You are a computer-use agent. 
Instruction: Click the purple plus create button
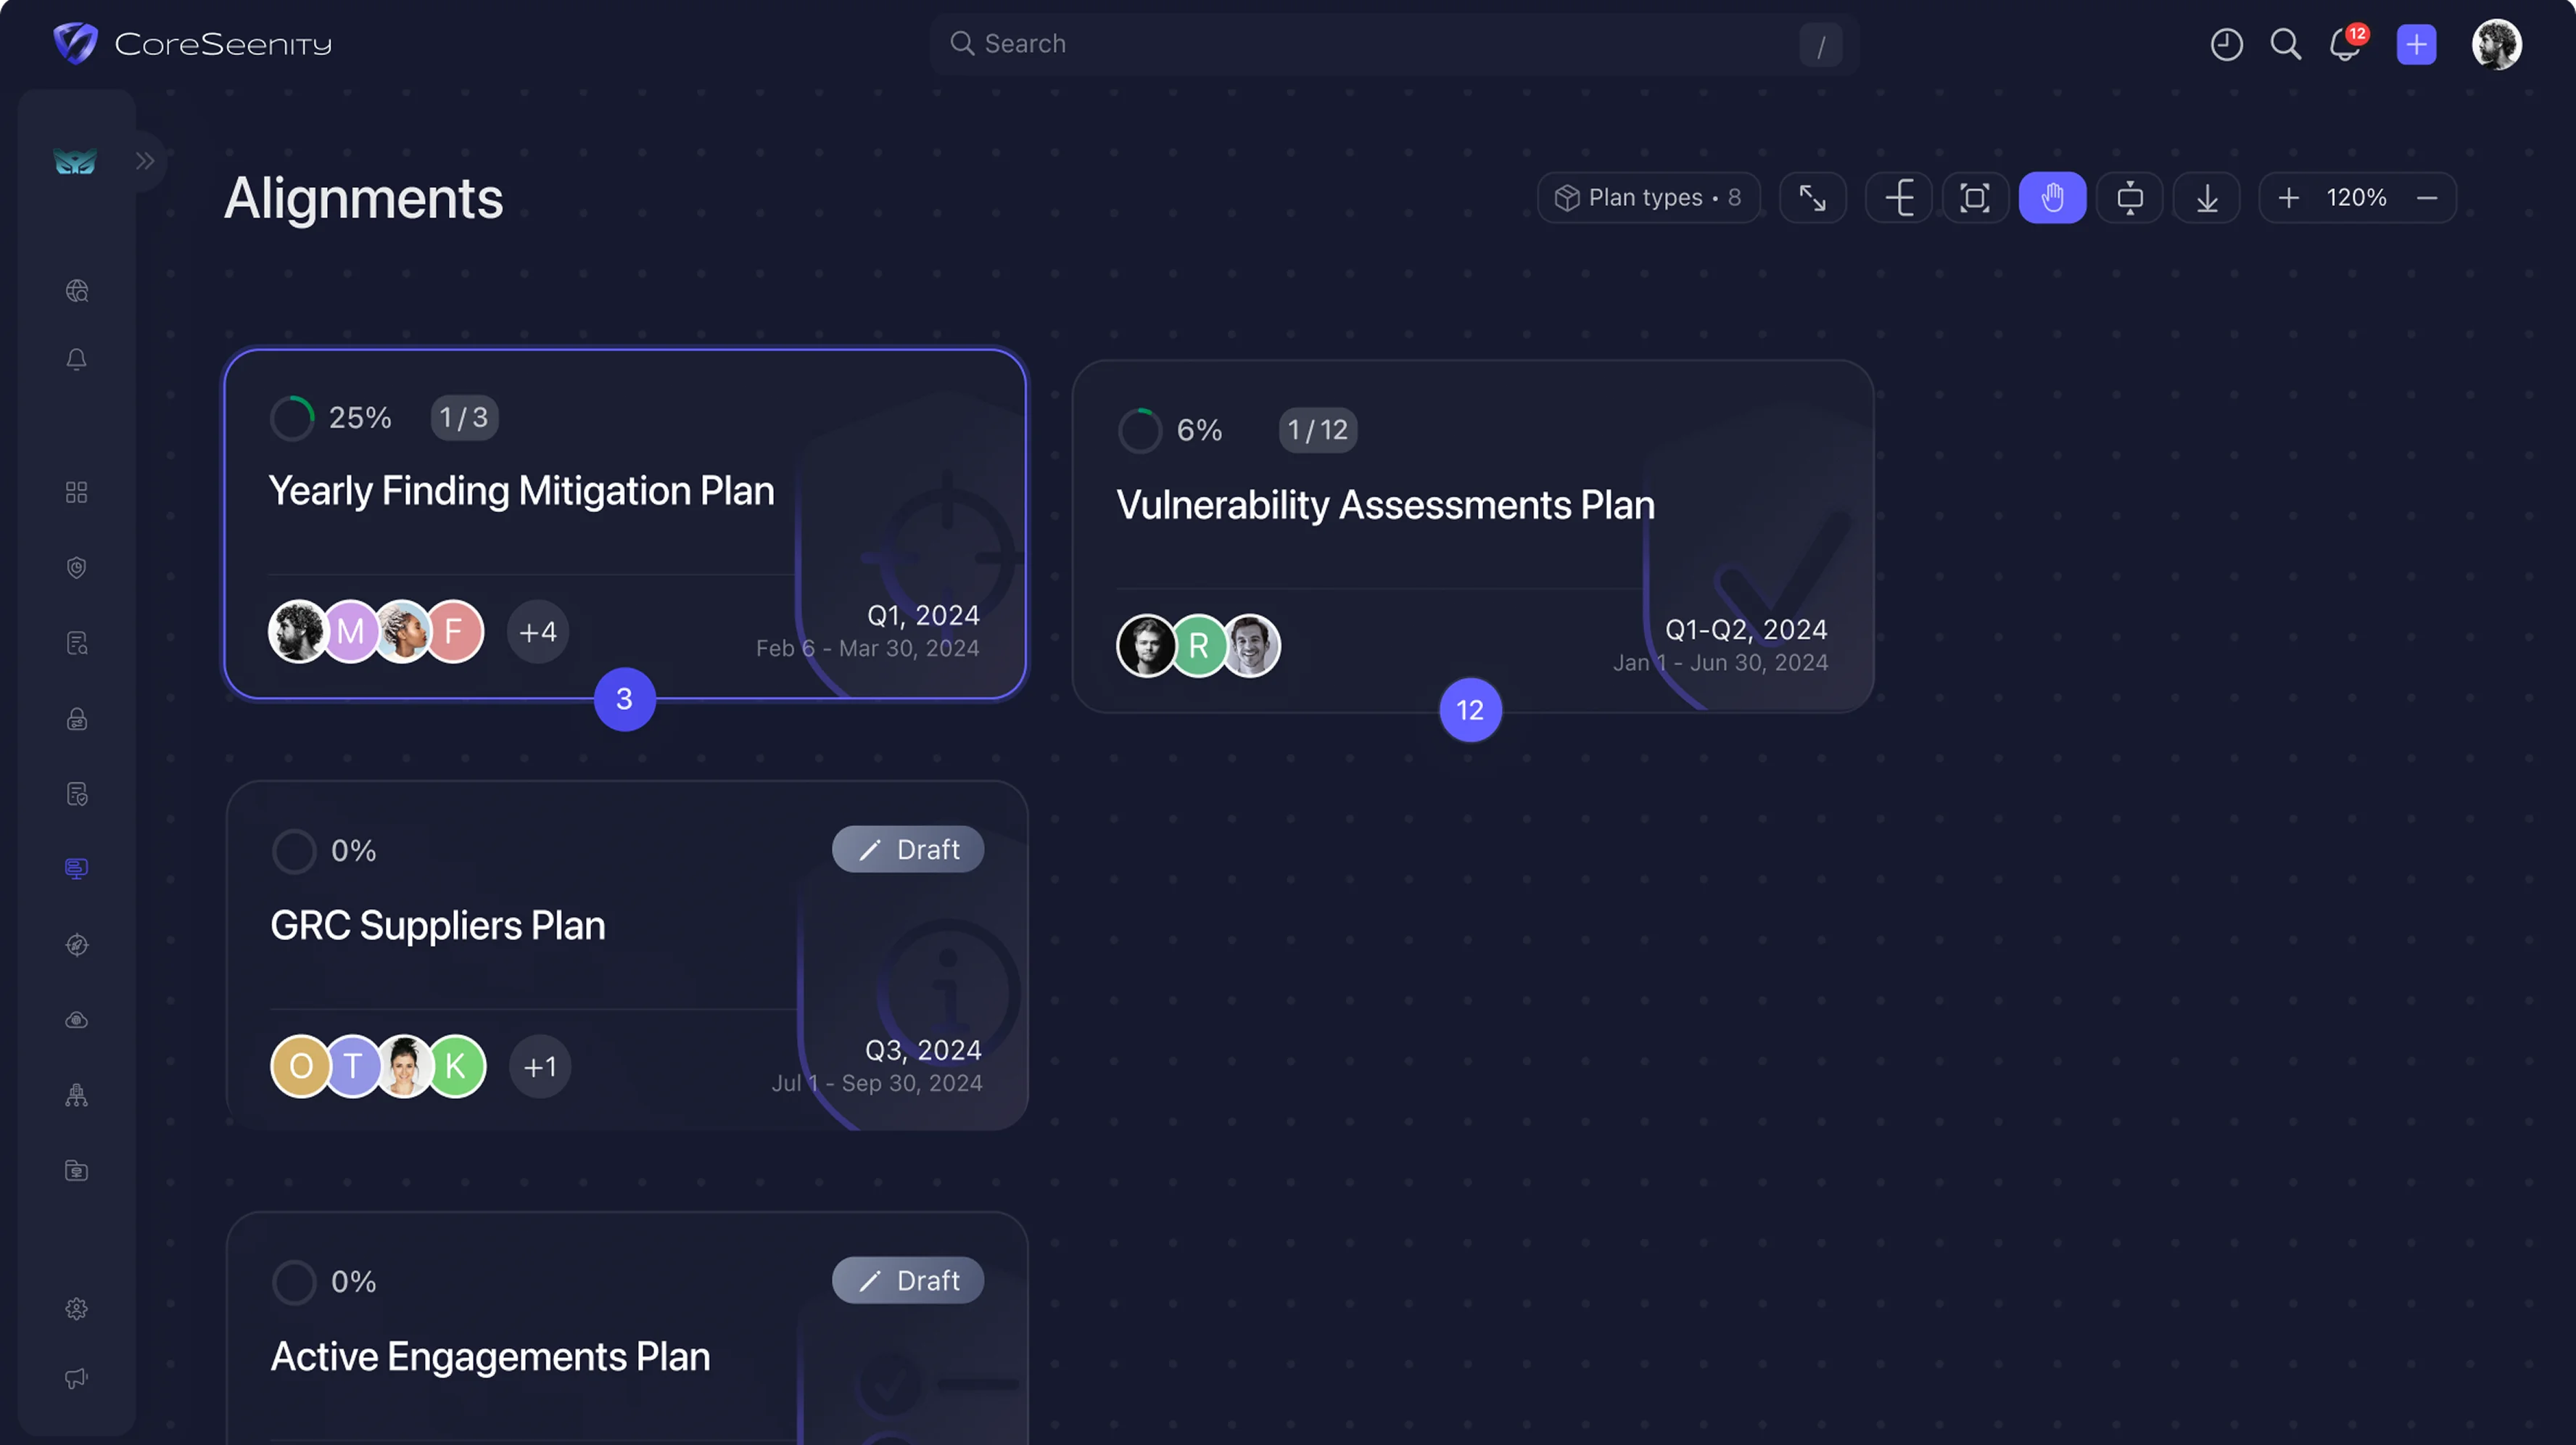coord(2416,44)
